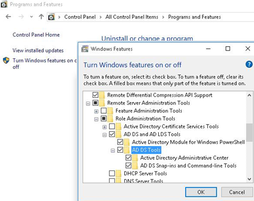The image size is (254, 201).
Task: Uncheck the AD DS Tools checkbox
Action: 120,150
